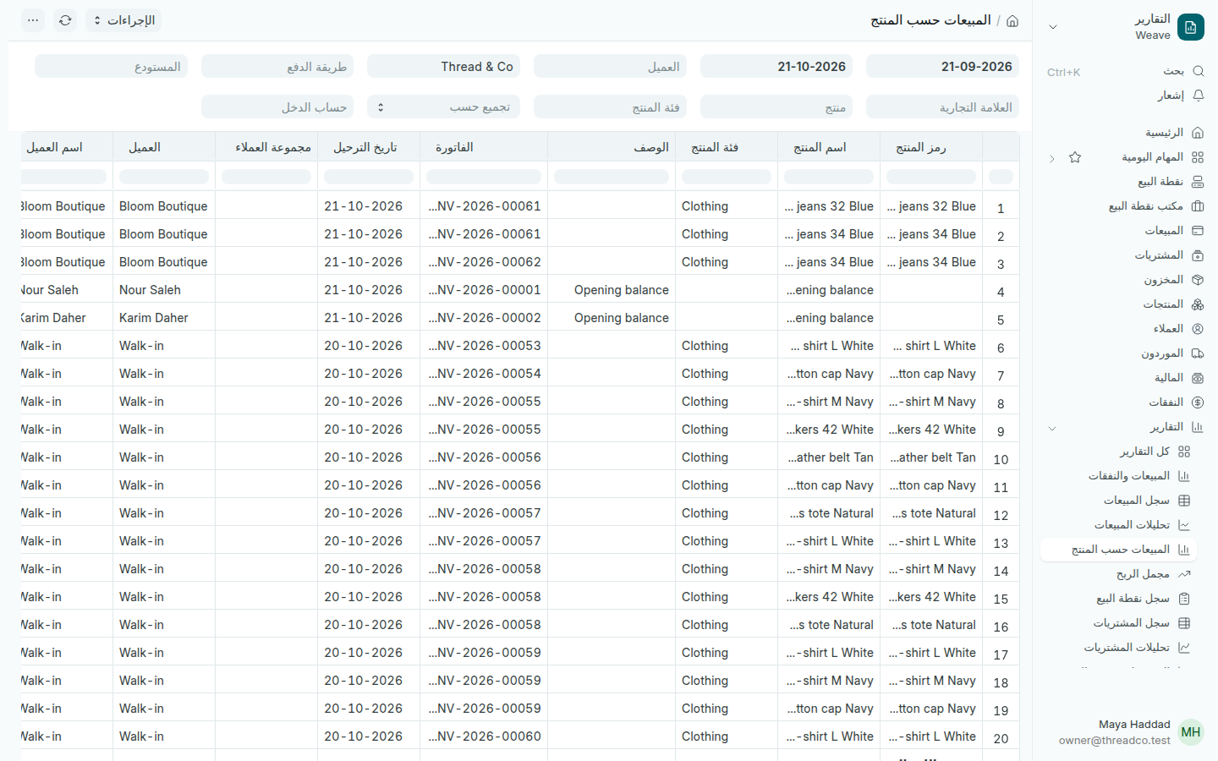
Task: Click the المالية icon in sidebar
Action: tap(1198, 378)
